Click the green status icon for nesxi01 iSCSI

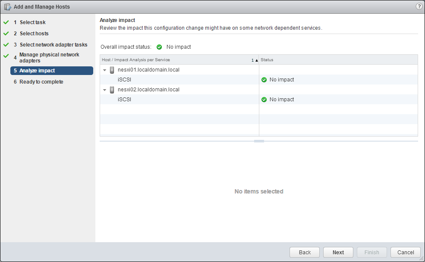click(x=264, y=80)
